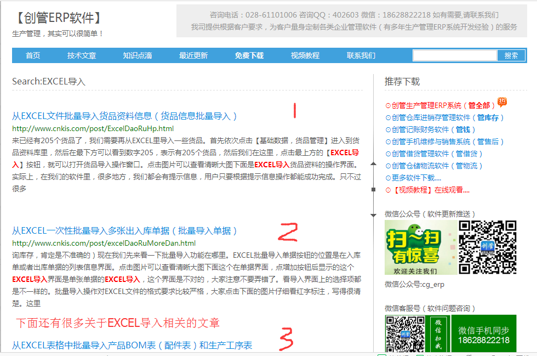
Task: Click the green WeChat phone number banner
Action: (x=483, y=334)
